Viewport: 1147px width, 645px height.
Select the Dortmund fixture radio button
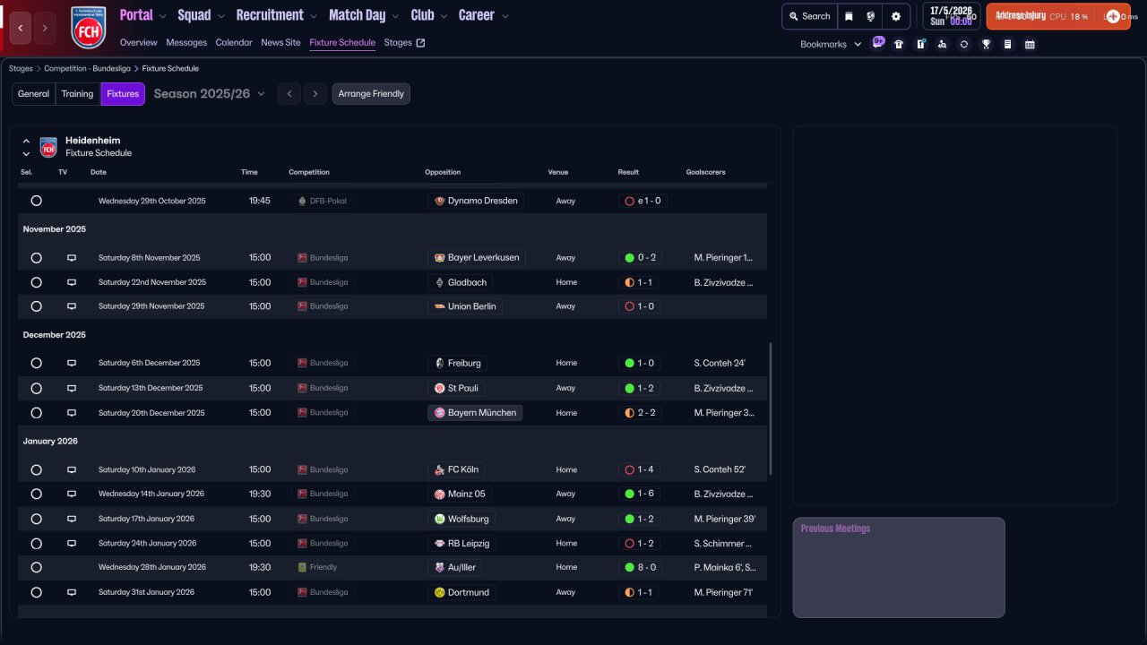click(36, 592)
